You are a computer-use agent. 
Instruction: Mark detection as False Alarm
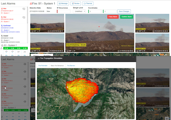(x=113, y=17)
